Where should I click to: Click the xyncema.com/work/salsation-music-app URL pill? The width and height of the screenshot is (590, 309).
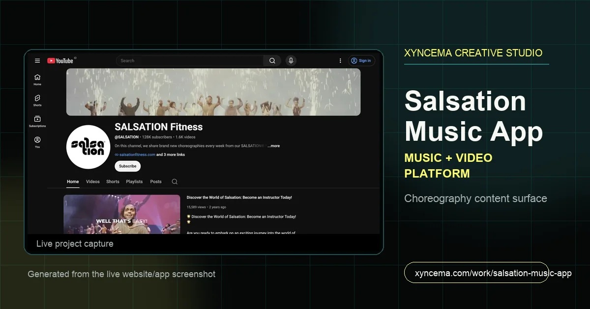click(476, 273)
